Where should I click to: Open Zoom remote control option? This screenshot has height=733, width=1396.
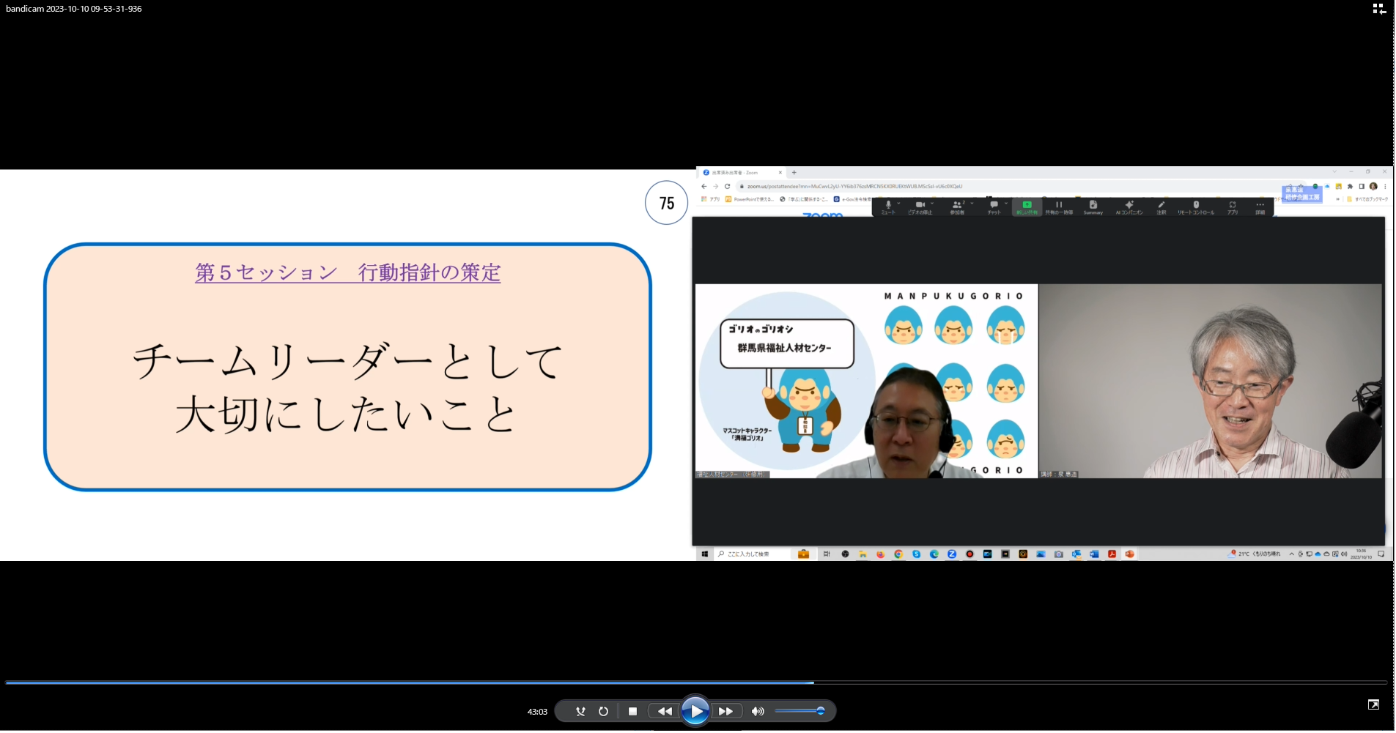click(x=1196, y=207)
